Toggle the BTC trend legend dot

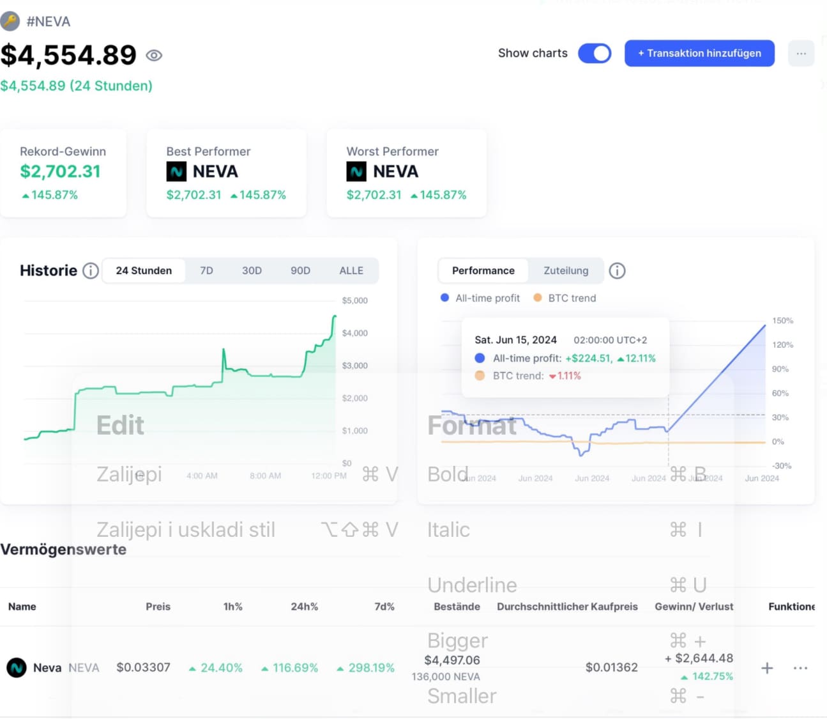[x=538, y=298]
